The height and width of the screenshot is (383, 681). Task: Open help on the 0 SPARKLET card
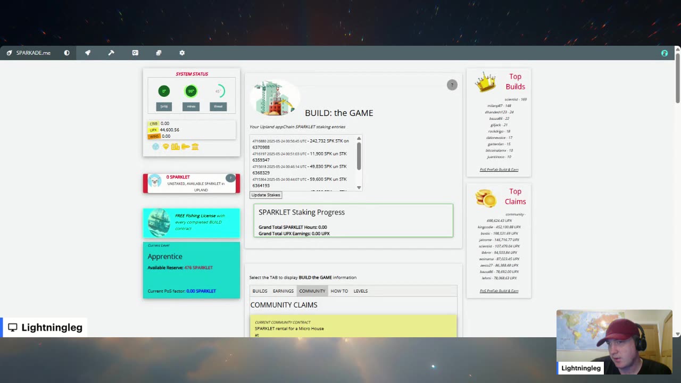(x=230, y=178)
